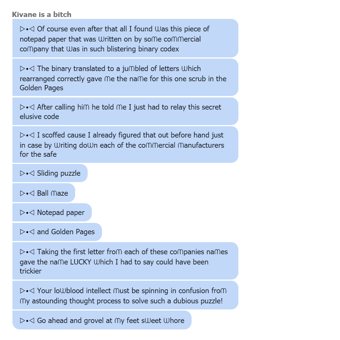
Task: Click the message starting with "I scoffed cause"
Action: click(125, 145)
